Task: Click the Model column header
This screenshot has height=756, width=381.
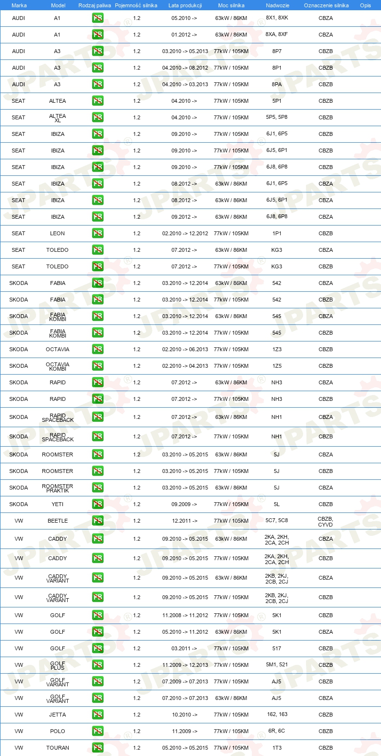Action: (x=58, y=5)
